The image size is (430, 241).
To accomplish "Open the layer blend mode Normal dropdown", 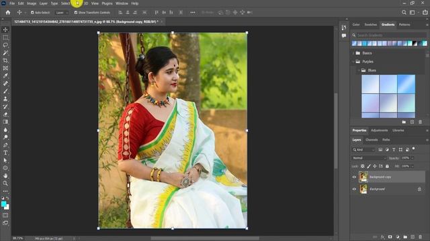I will [x=369, y=158].
